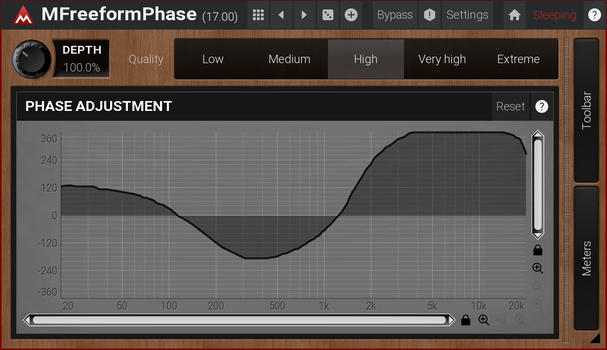Click the random dice icon
The width and height of the screenshot is (607, 350).
[x=327, y=15]
